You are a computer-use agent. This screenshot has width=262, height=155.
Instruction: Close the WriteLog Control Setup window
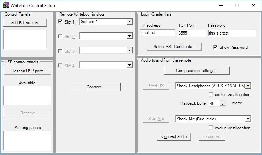(253, 5)
